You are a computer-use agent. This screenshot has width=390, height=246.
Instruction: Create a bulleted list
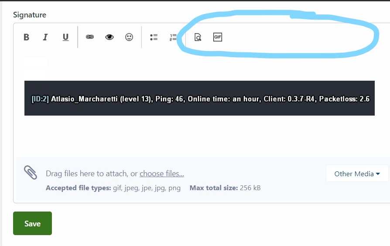click(154, 37)
